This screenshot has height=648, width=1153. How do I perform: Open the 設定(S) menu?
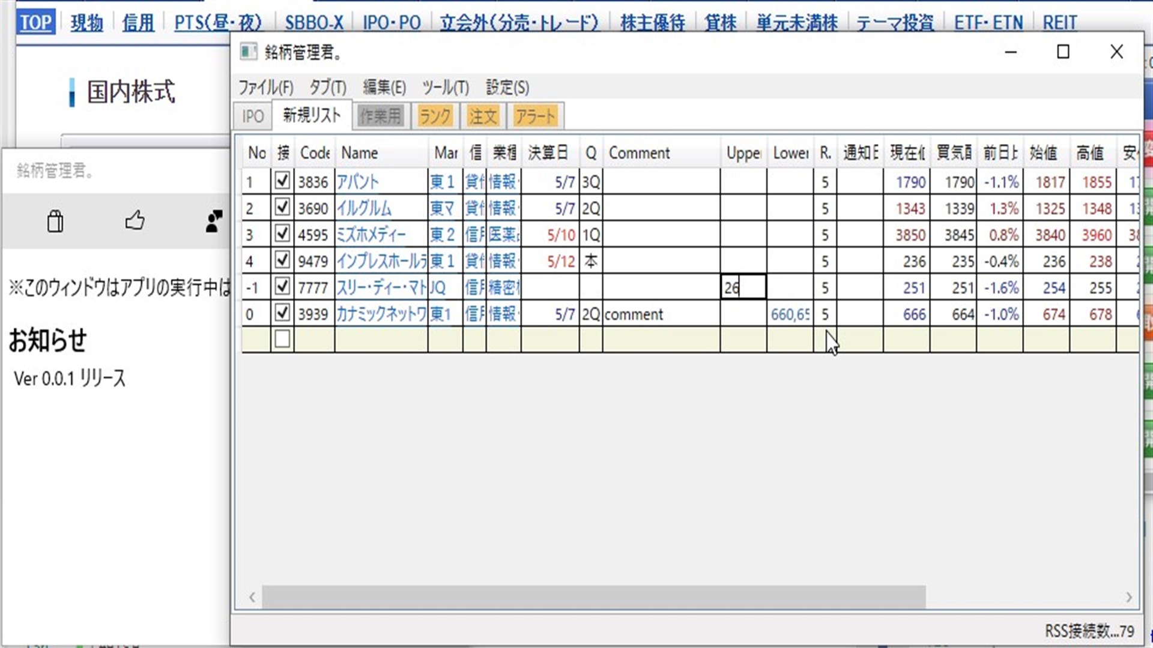pos(507,88)
